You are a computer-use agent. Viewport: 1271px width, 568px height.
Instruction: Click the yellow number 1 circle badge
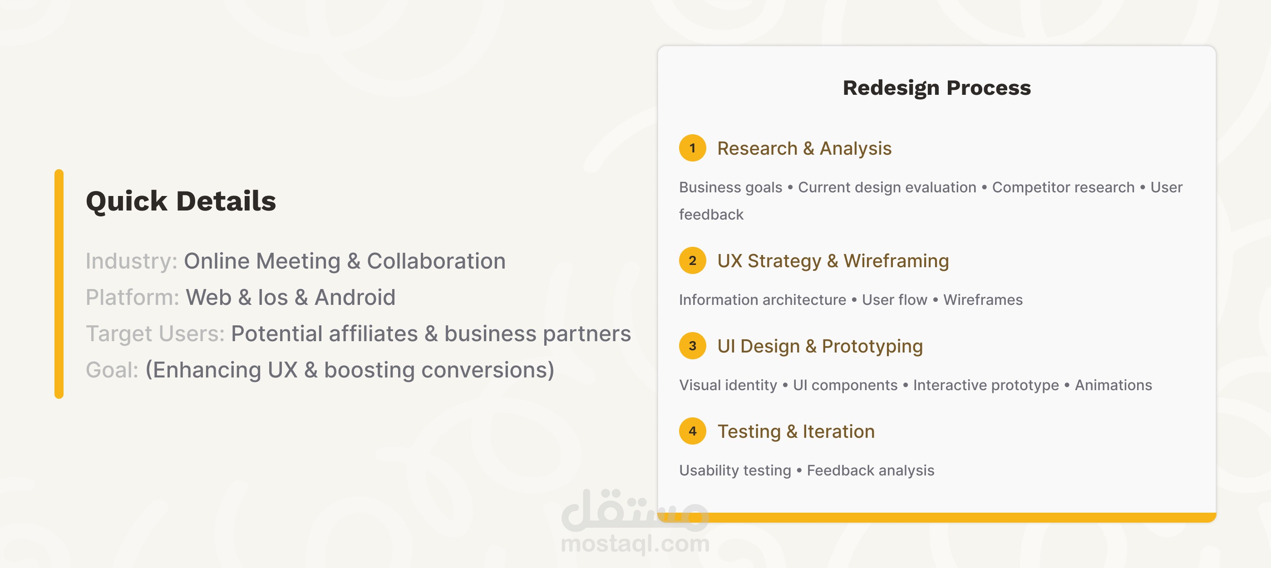click(692, 148)
